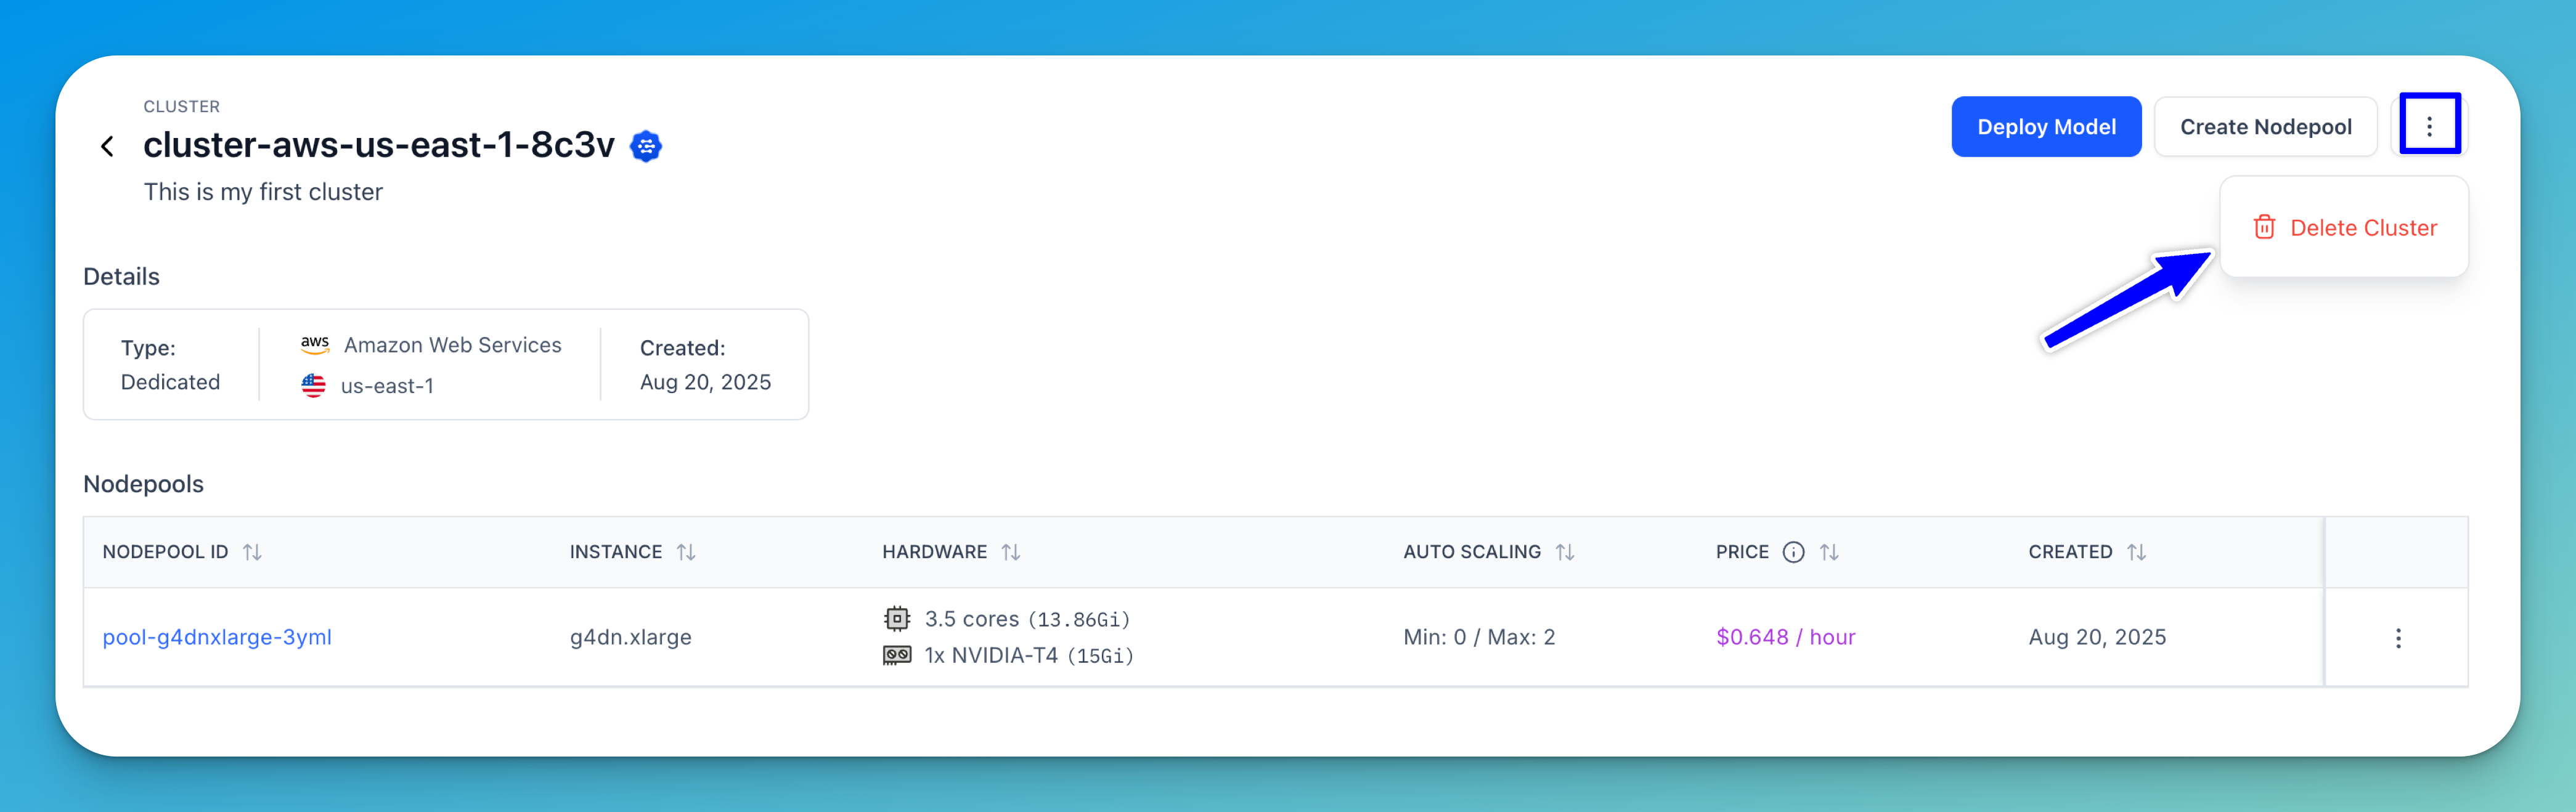Sort table by Nodepool ID
Viewport: 2576px width, 812px height.
click(253, 552)
